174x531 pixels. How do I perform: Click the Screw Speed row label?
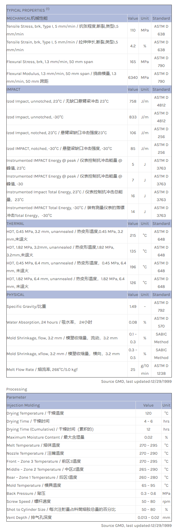(29, 501)
